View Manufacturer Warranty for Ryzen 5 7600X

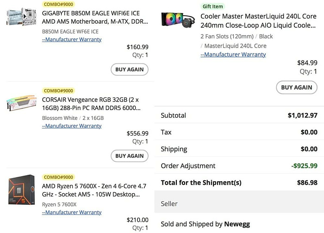(72, 212)
